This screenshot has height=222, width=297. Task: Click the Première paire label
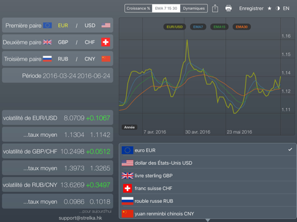[24, 25]
